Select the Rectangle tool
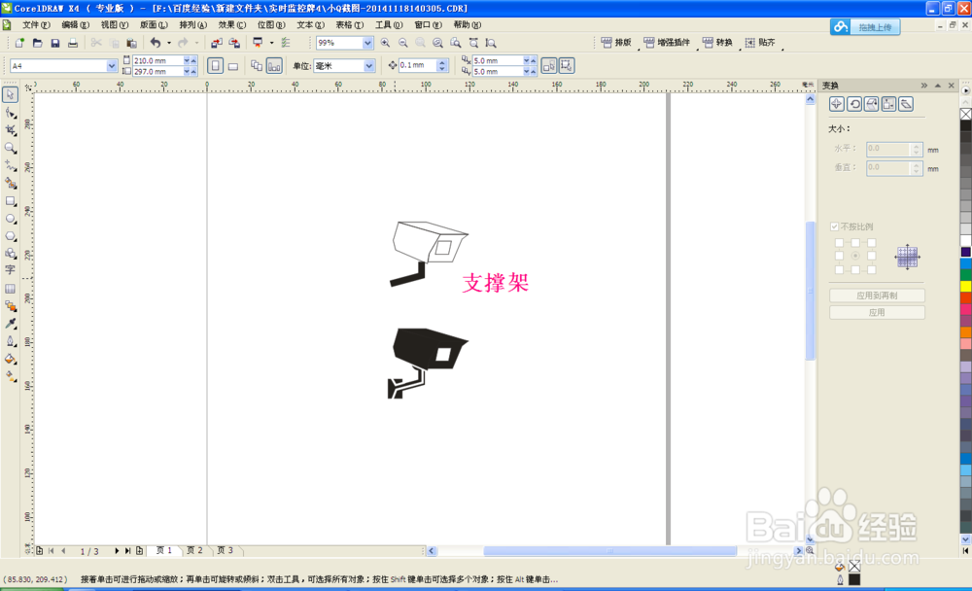972x591 pixels. 11,201
